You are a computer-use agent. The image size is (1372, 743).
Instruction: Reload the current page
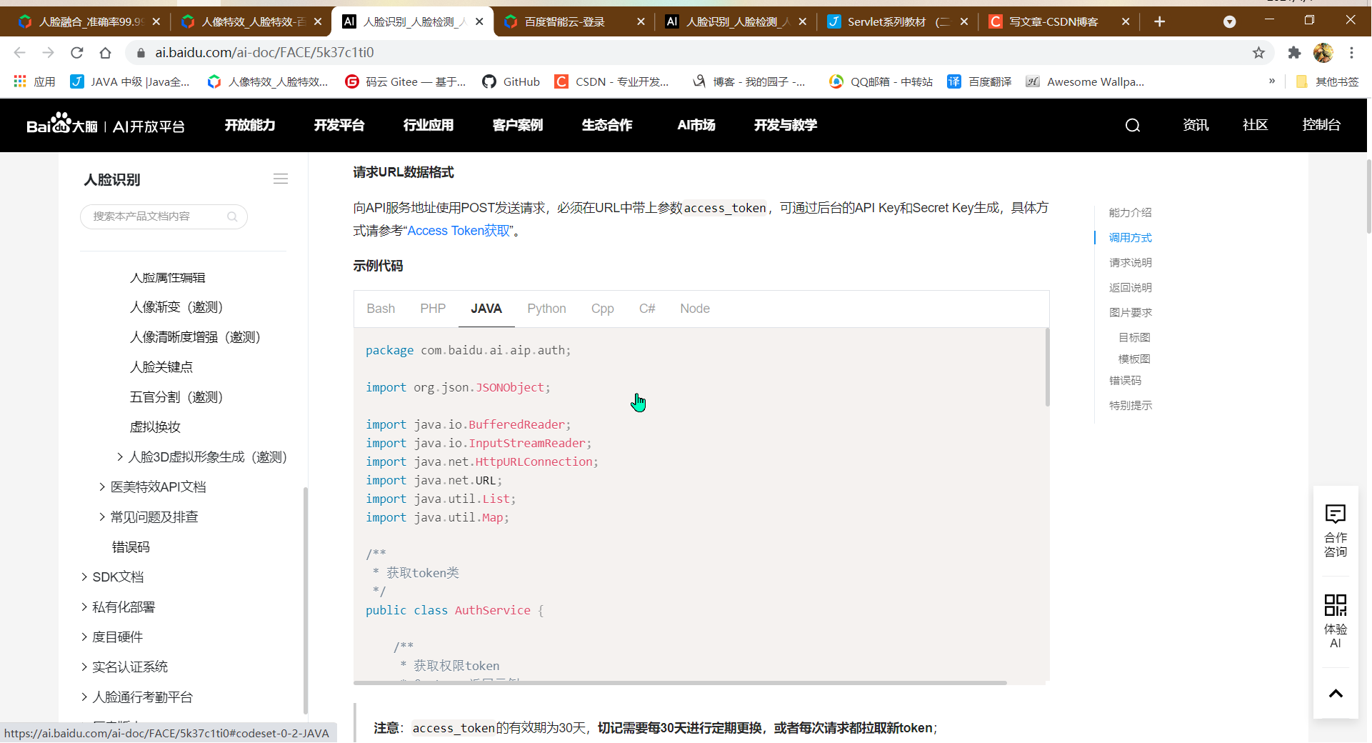[77, 52]
